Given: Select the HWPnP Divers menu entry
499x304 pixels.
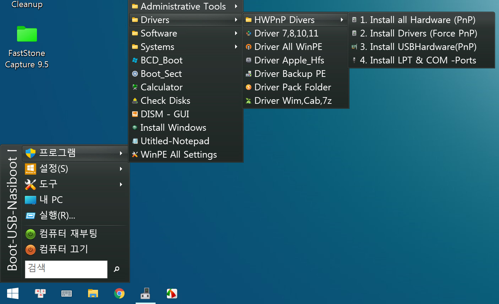Looking at the screenshot, I should tap(295, 20).
